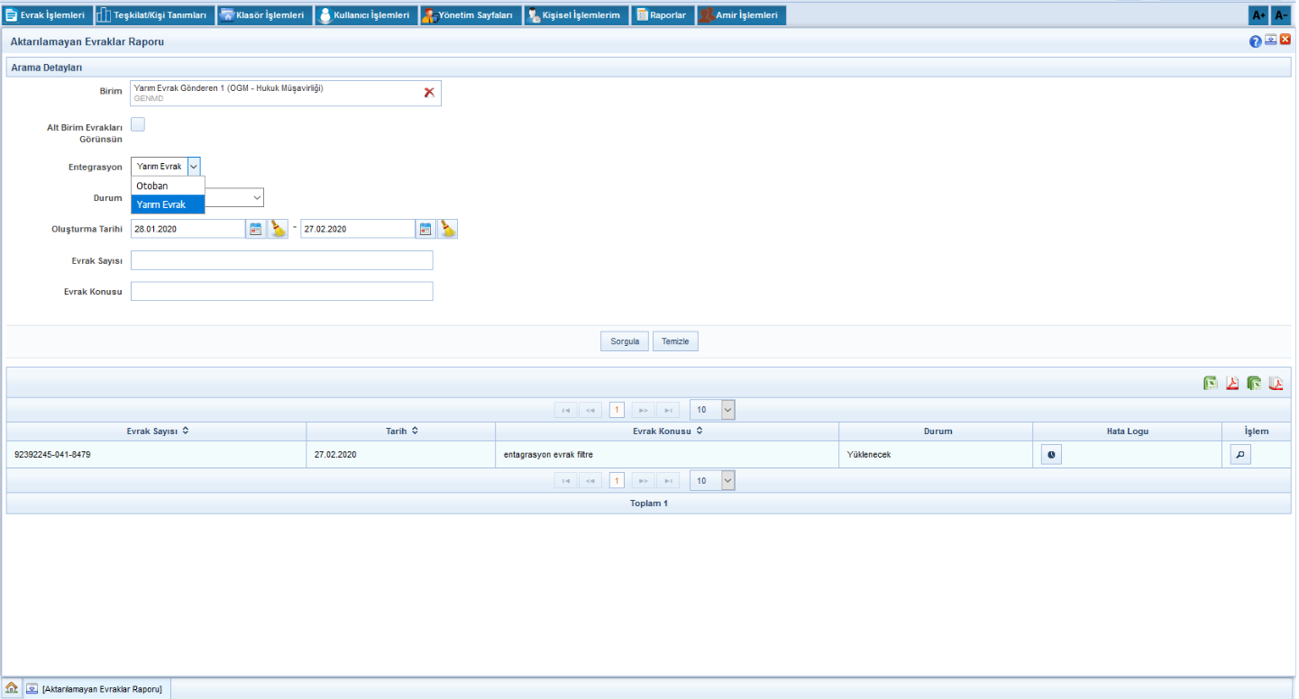Viewport: 1299px width, 699px height.
Task: Open the help icon for the report
Action: 1255,41
